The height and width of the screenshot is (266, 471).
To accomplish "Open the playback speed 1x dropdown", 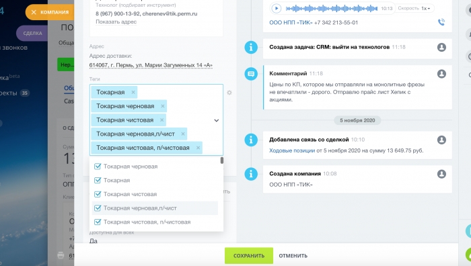I will point(426,9).
